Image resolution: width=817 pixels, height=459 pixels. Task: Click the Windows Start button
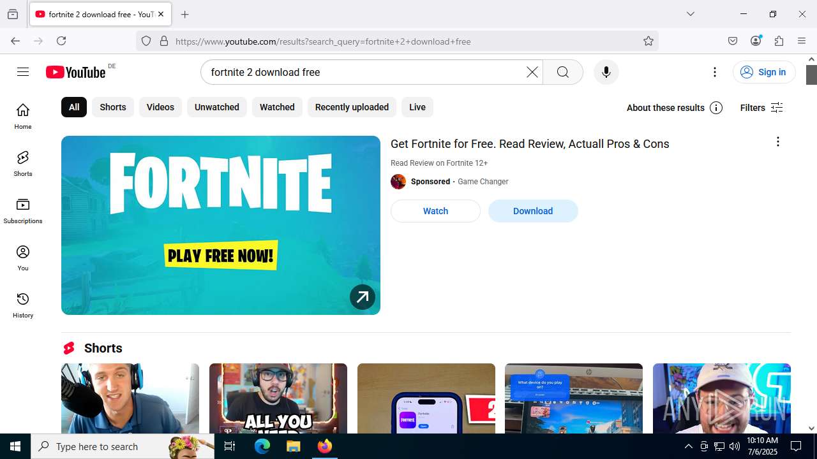[x=15, y=446]
